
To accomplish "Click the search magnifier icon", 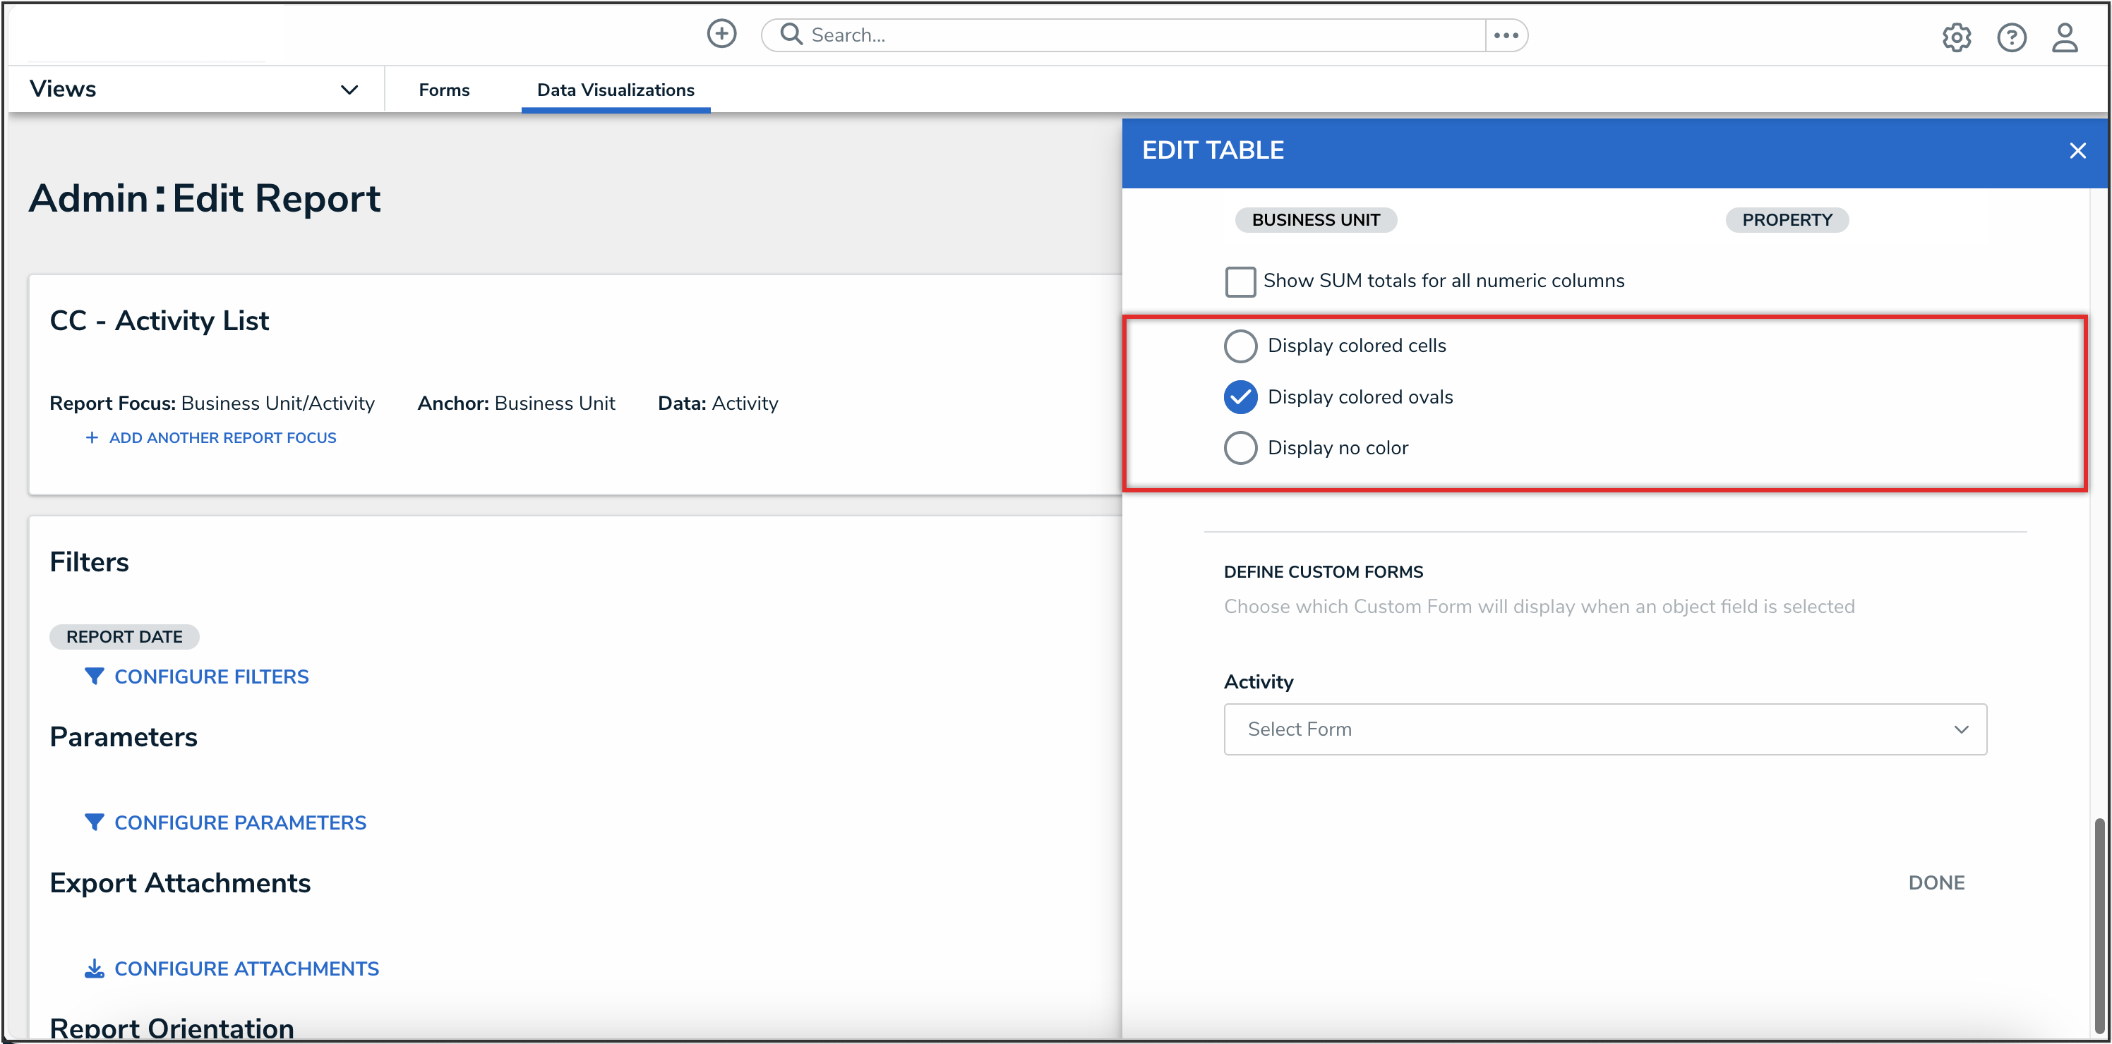I will point(791,35).
